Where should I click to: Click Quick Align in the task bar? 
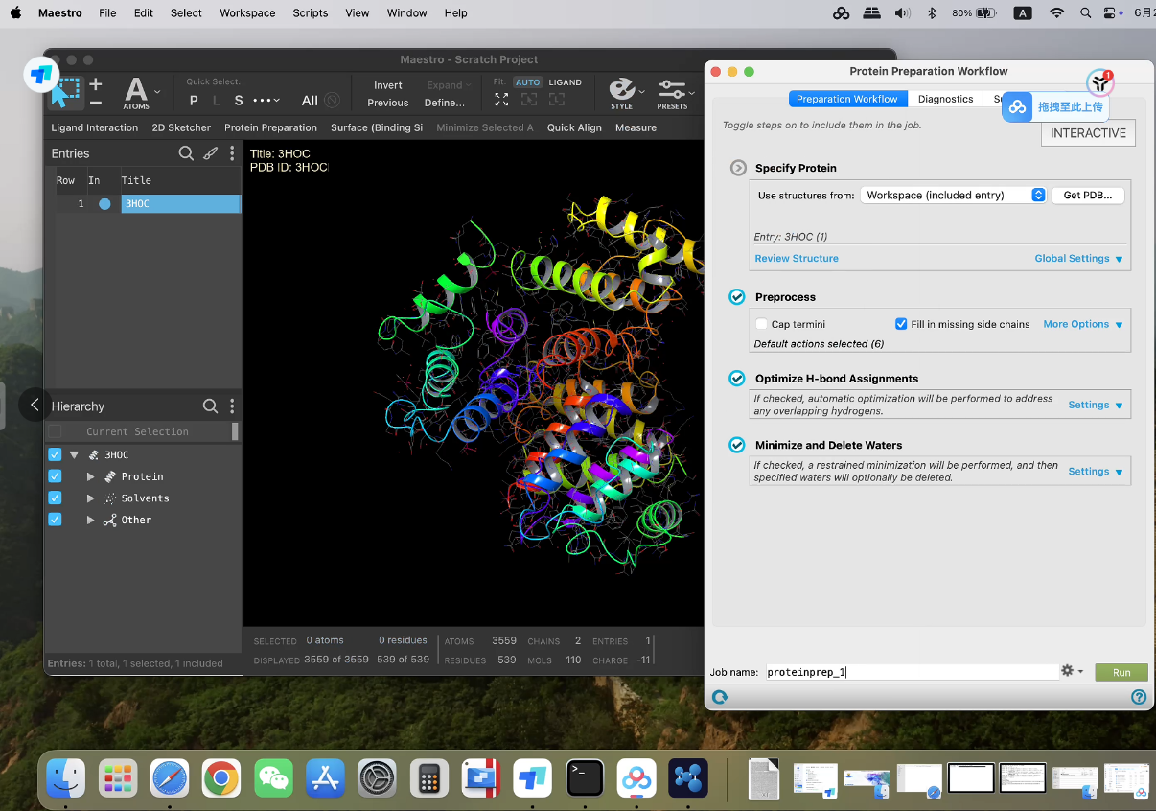[x=574, y=127]
